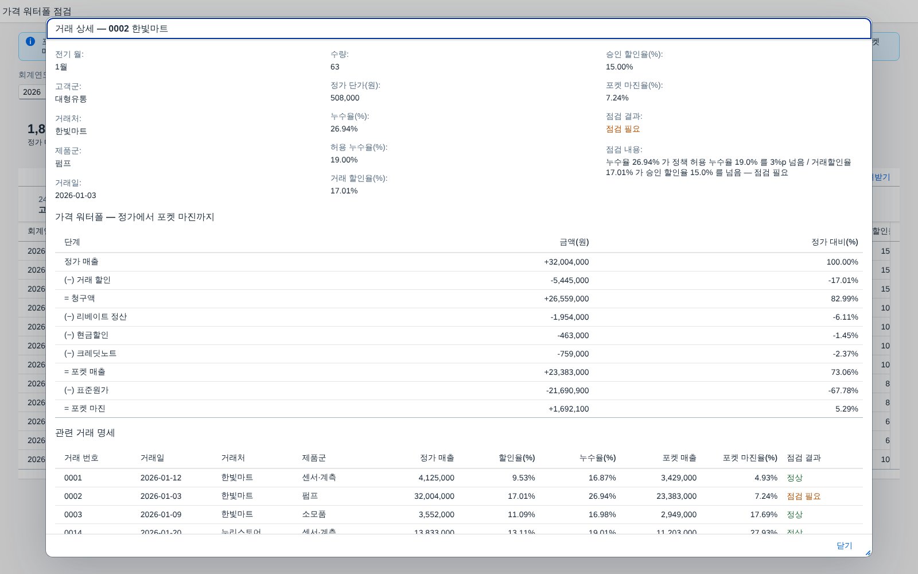918x574 pixels.
Task: Click the 닫기 button in the dialog
Action: 844,546
